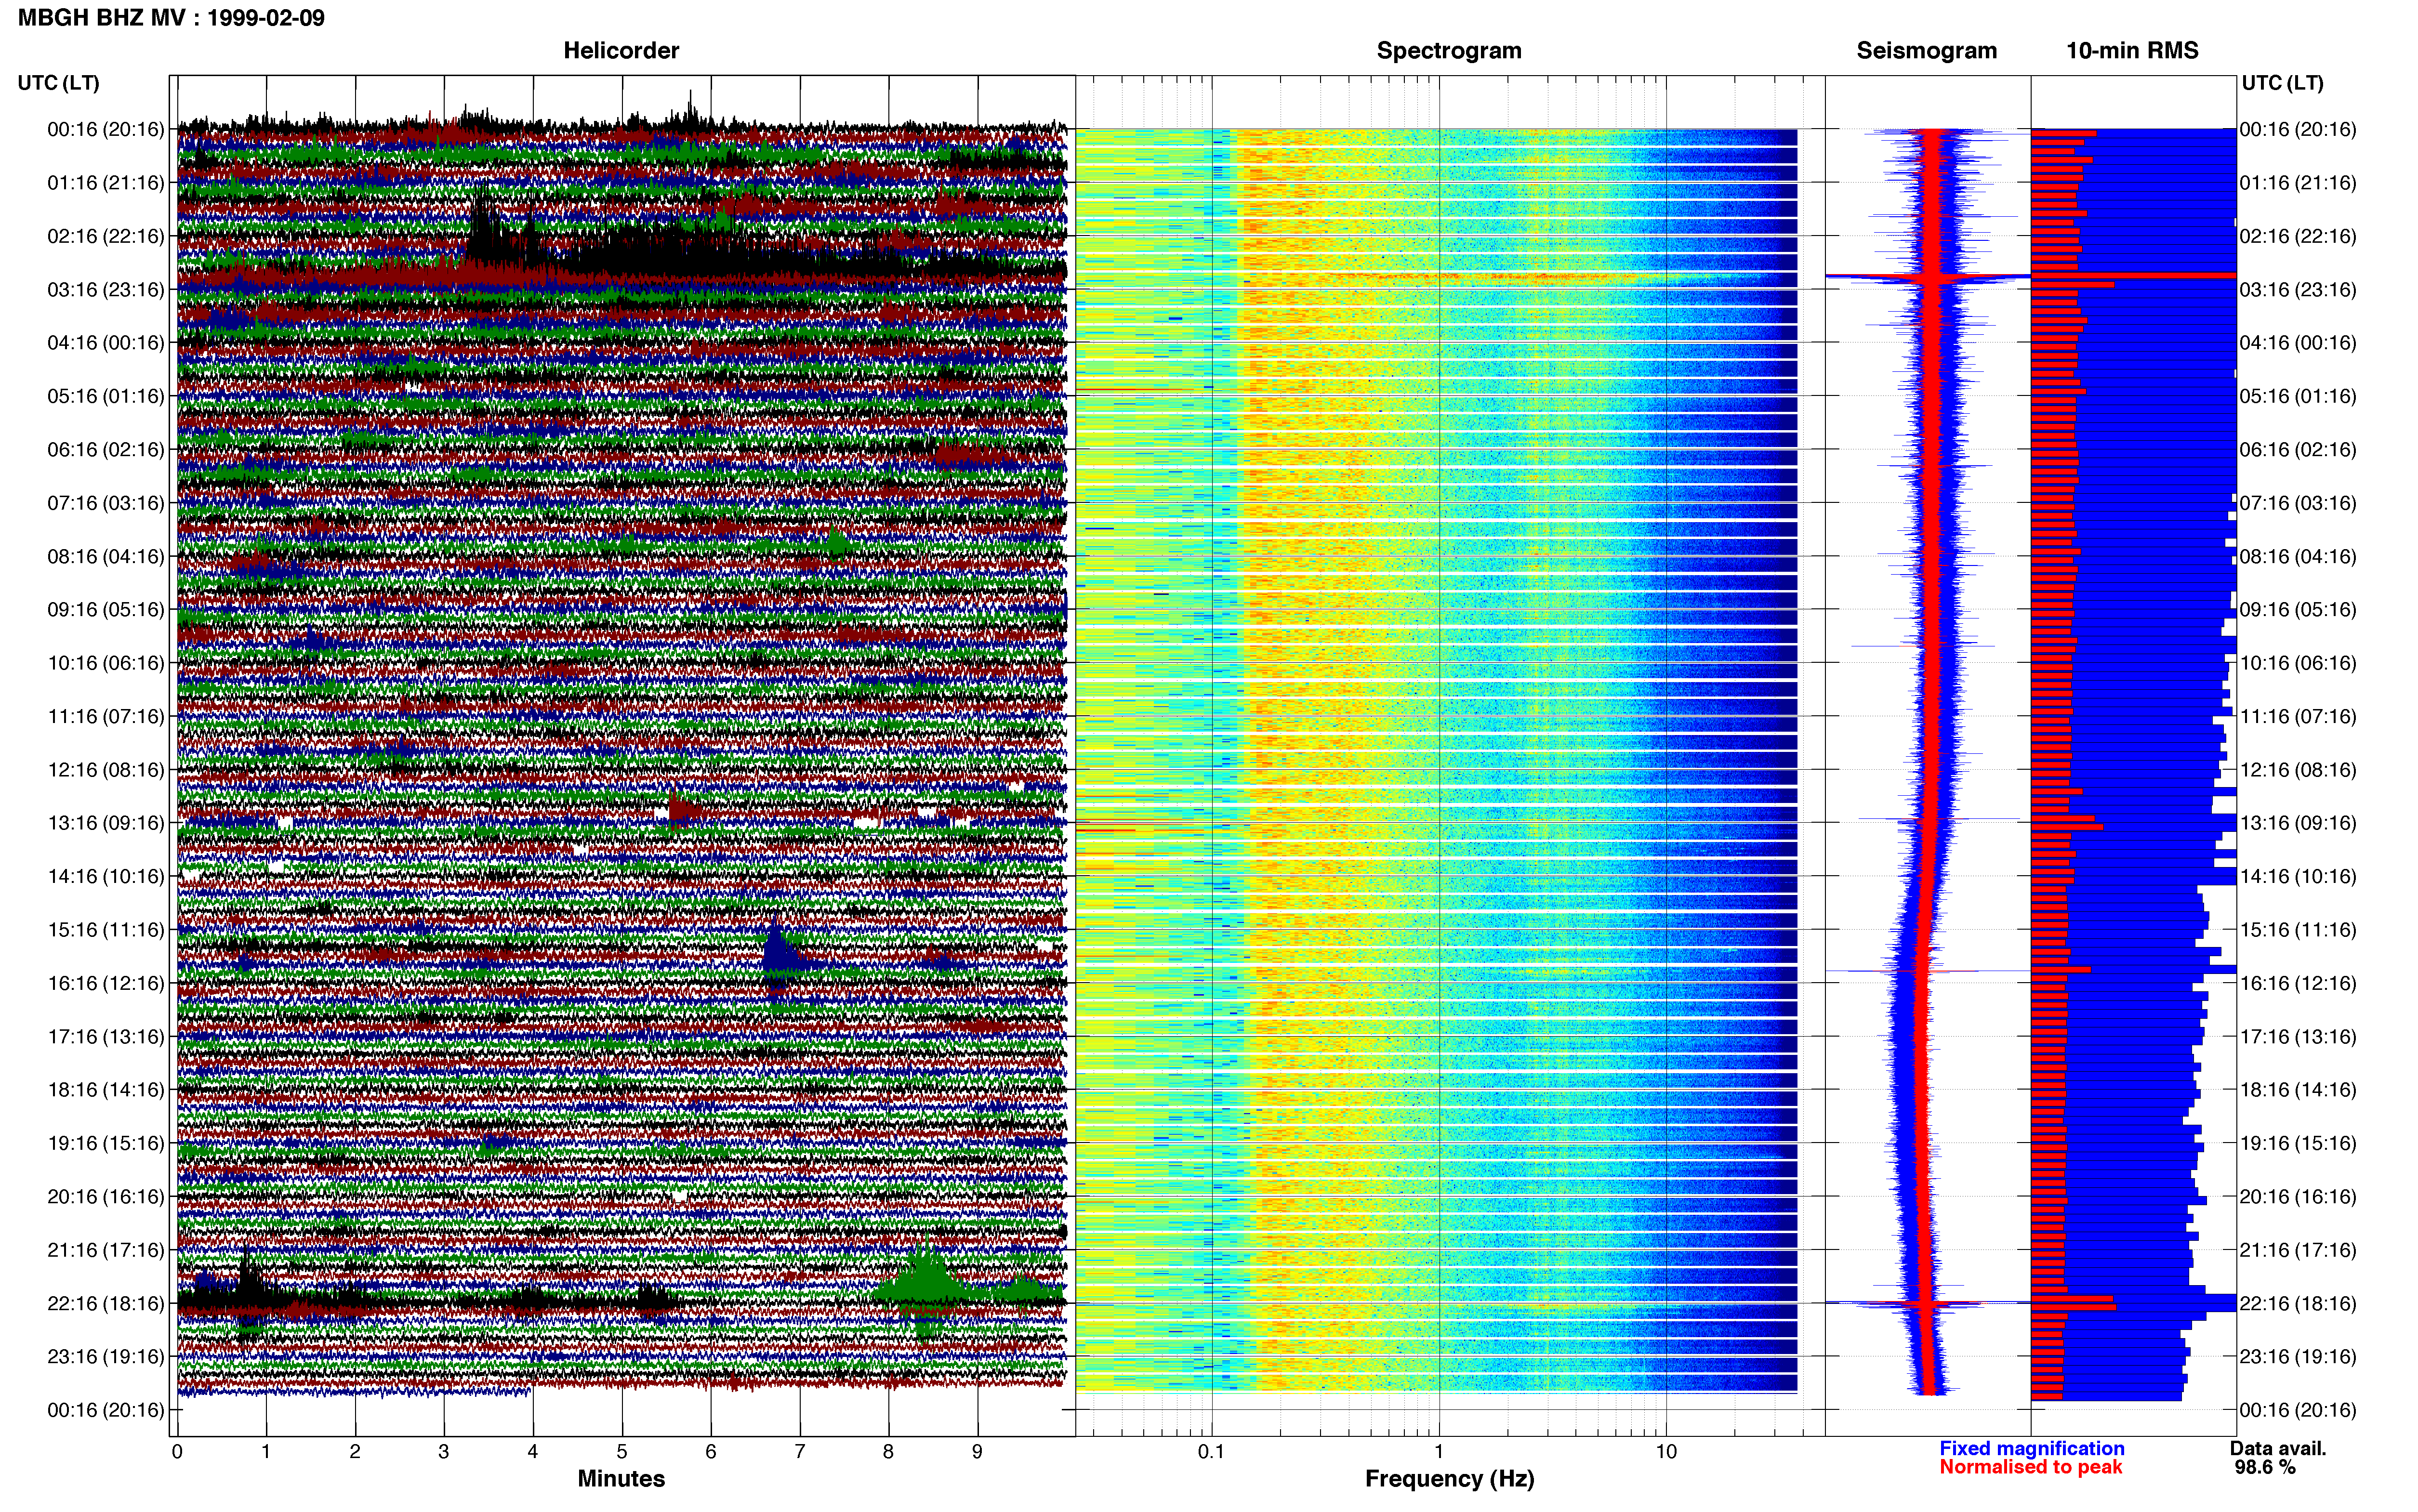Image resolution: width=2418 pixels, height=1512 pixels.
Task: Click minute tick label '7' on Helicorder axis
Action: pyautogui.click(x=800, y=1452)
